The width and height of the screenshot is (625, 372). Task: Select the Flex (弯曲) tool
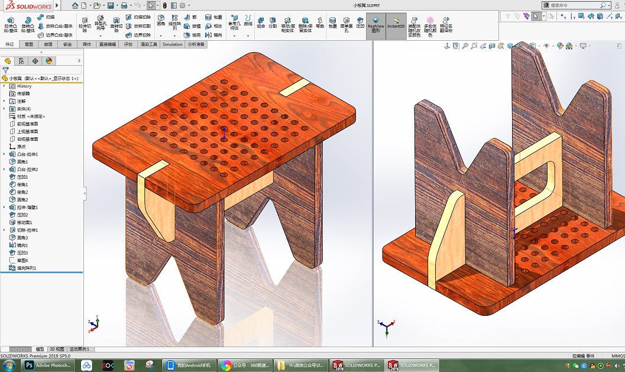[320, 22]
